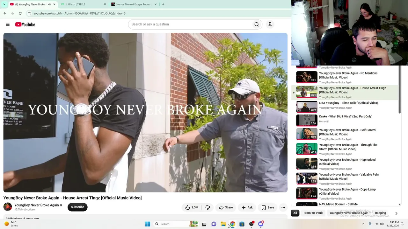
Task: Go to YouTube home via logo
Action: click(x=25, y=24)
